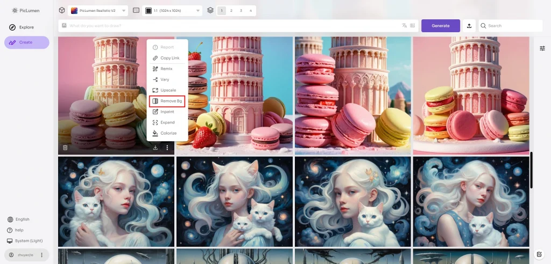Expand the 1:1 (1024 x 1024) size dropdown

(x=172, y=11)
